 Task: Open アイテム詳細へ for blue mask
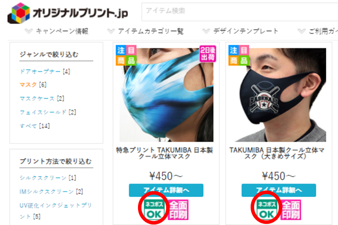tap(166, 190)
